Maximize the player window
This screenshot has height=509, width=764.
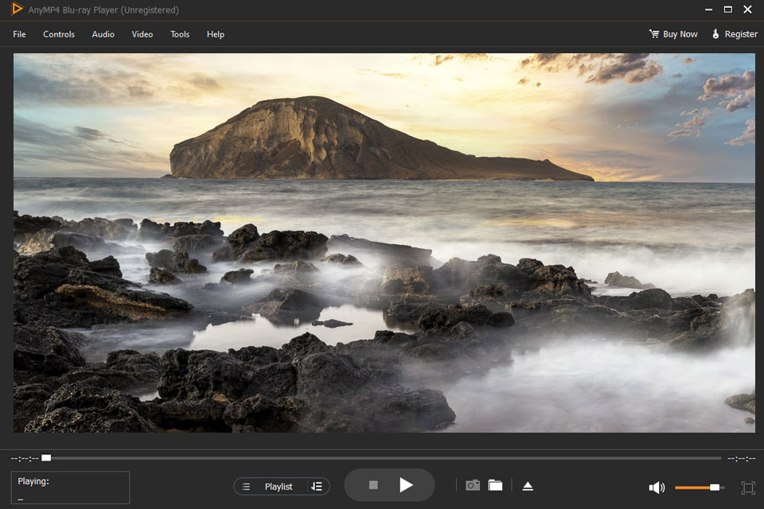[x=728, y=10]
